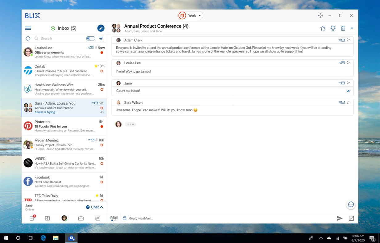Screen dimensions: 380x243
Task: Open Louisa Lee Office arrangements email
Action: click(x=64, y=52)
